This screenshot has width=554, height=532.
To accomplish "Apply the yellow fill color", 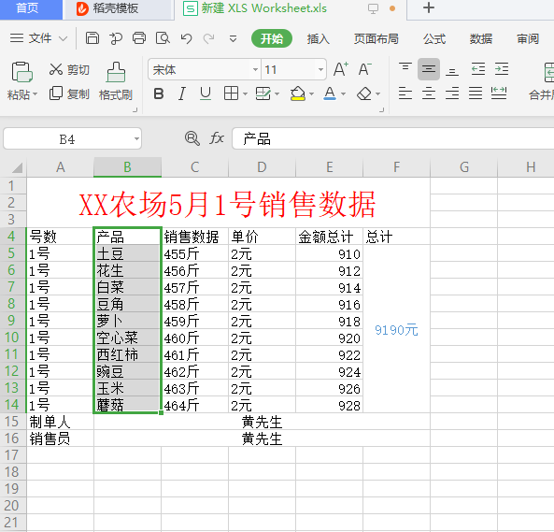I will 297,93.
